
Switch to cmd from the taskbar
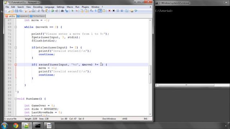coord(38,126)
